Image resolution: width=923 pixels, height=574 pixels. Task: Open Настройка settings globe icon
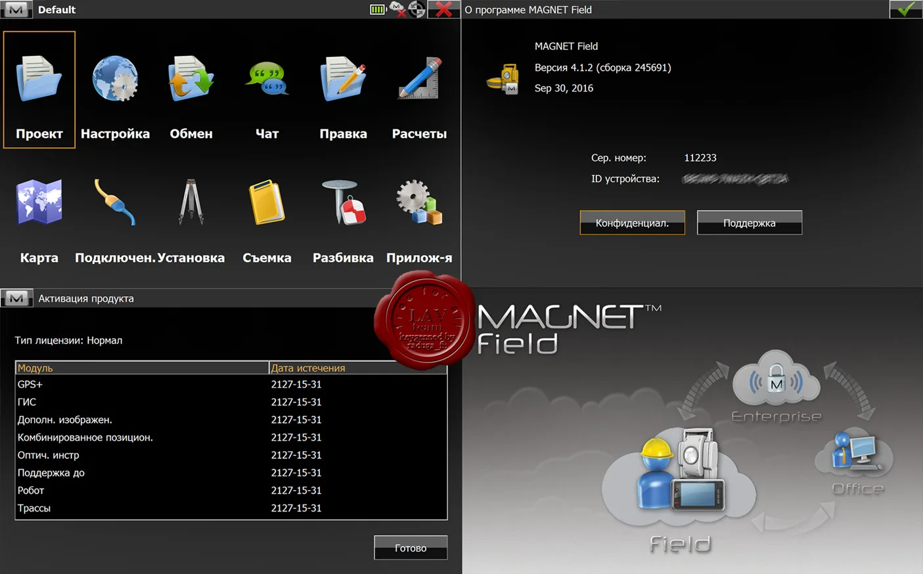click(x=115, y=80)
